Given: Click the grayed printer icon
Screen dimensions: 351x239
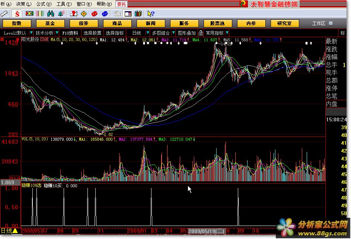Looking at the screenshot, I should click(117, 14).
